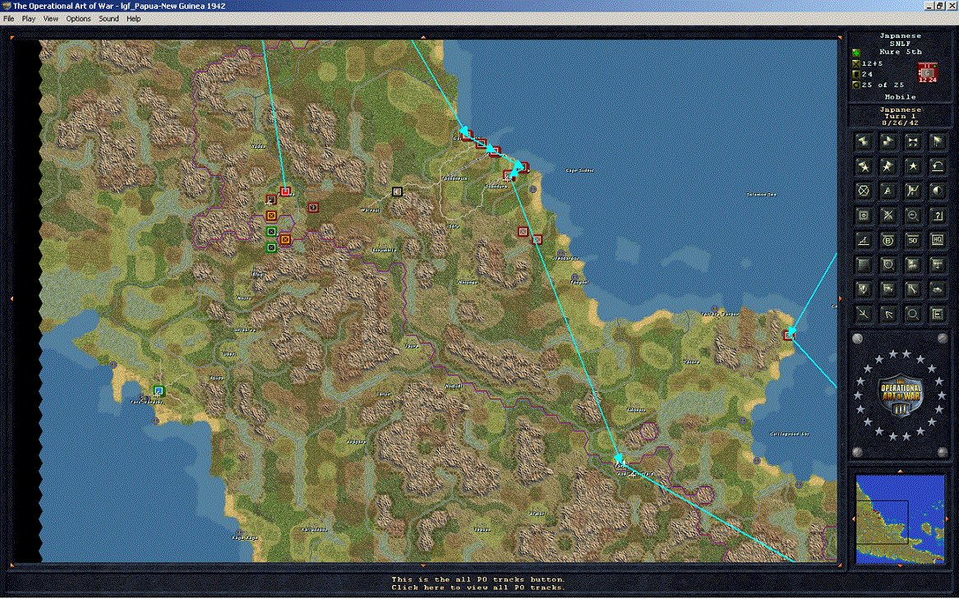The height and width of the screenshot is (599, 959).
Task: Click the green cross icon in unit panel
Action: coord(857,53)
